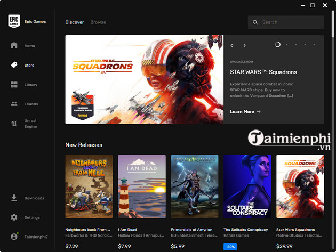Open Solitaire Conspiracy cover thumbnail
Image resolution: width=336 pixels, height=252 pixels.
click(x=247, y=186)
